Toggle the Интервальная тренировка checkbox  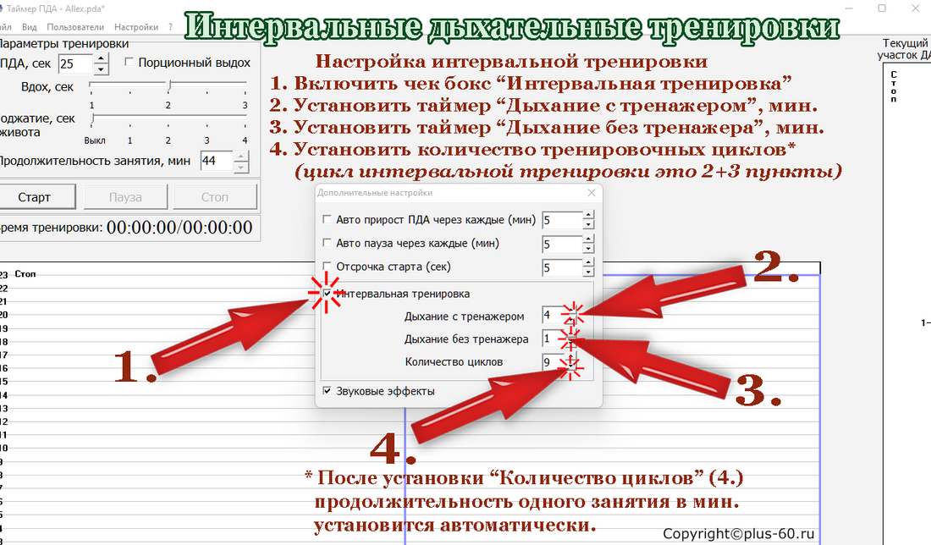(328, 294)
